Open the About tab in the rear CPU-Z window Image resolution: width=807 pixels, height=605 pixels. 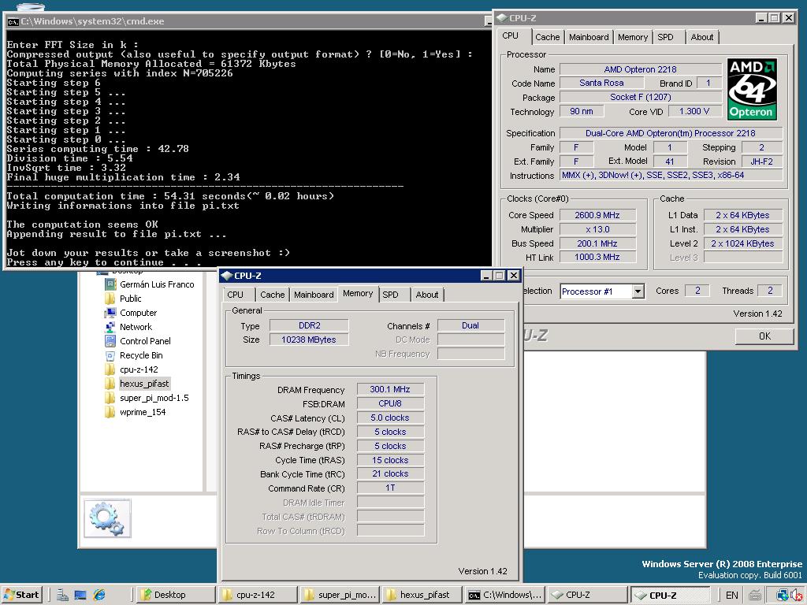[702, 37]
